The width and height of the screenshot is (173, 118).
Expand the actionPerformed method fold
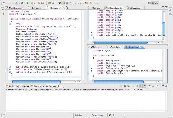[10, 72]
